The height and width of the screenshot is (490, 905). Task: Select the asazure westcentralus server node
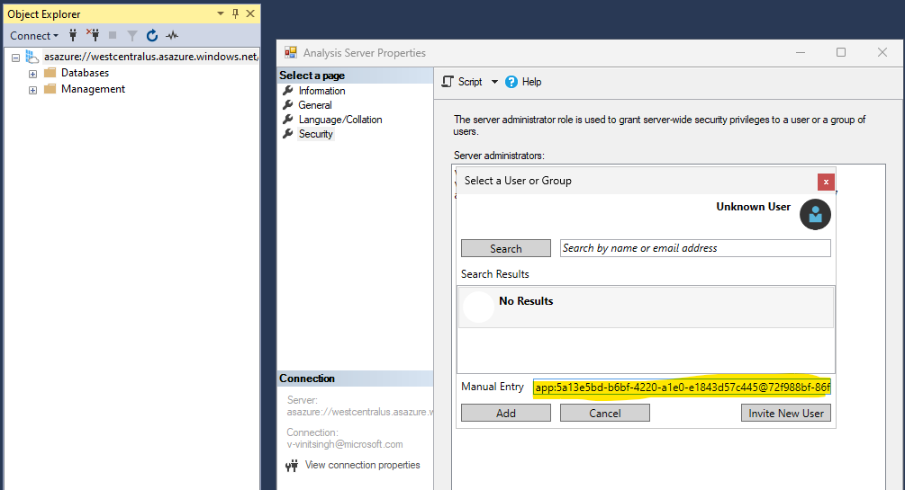click(151, 57)
